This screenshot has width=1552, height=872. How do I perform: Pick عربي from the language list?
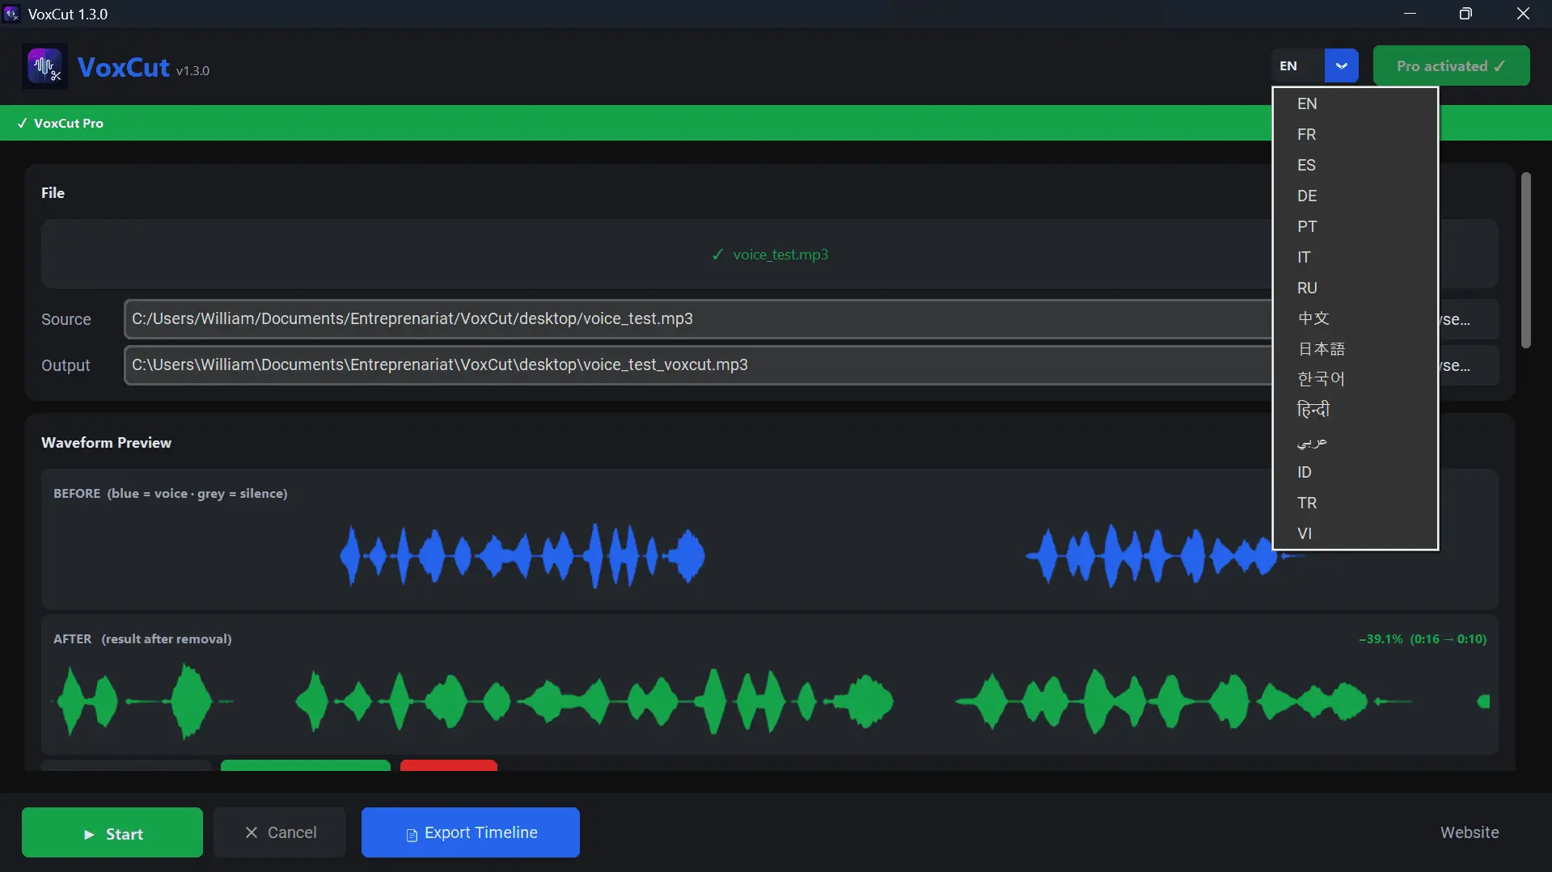[x=1355, y=442]
